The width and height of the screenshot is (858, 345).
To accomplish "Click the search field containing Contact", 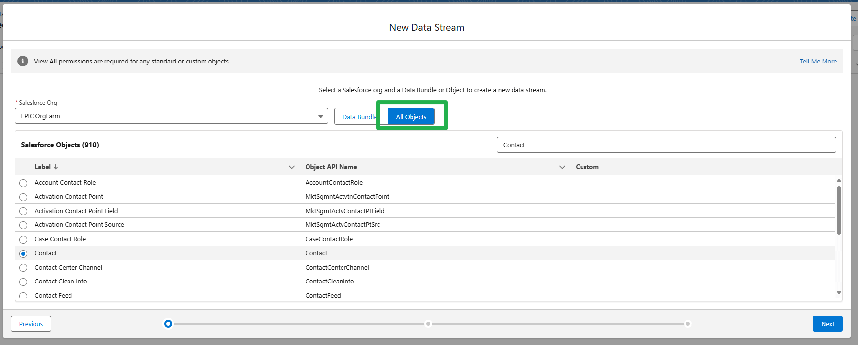I will tap(666, 145).
